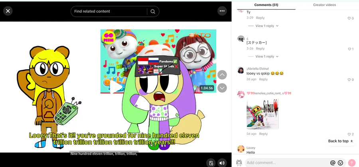This screenshot has height=167, width=359.
Task: Click the [ステッカー] comment text
Action: [x=256, y=43]
